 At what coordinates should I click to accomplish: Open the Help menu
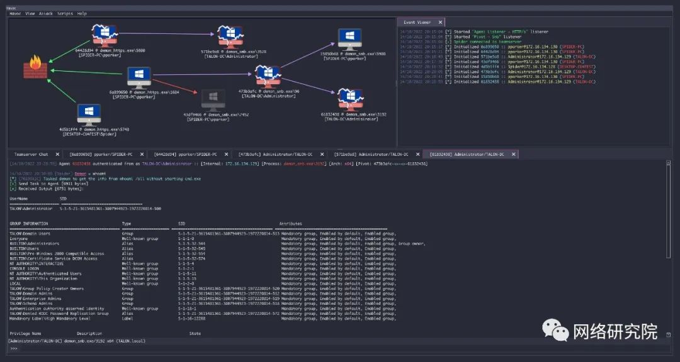point(82,13)
